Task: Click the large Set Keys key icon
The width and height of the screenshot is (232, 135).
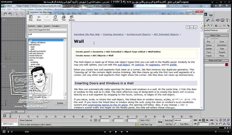Action: 160,122
